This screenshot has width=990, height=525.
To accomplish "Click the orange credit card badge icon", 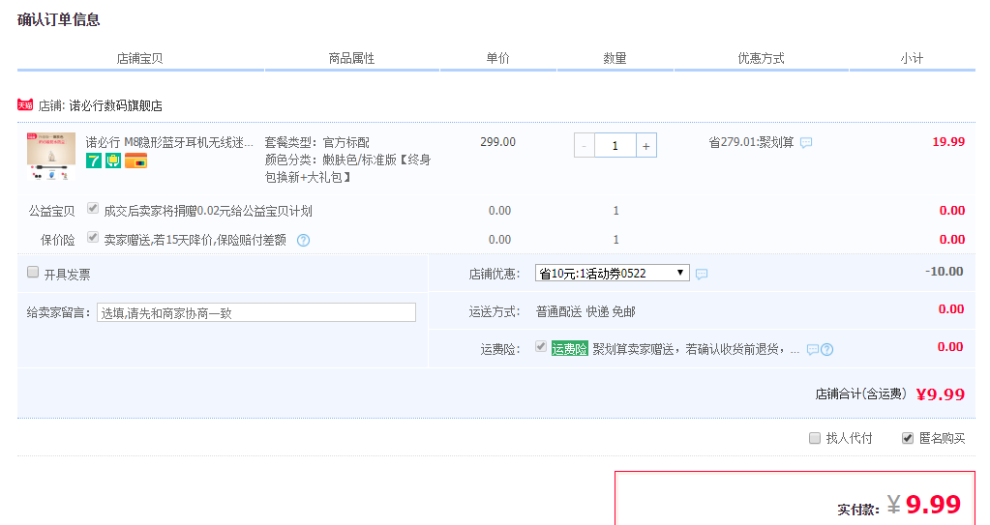I will coord(135,160).
